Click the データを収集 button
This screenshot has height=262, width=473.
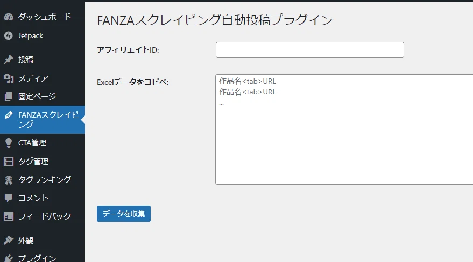(124, 214)
